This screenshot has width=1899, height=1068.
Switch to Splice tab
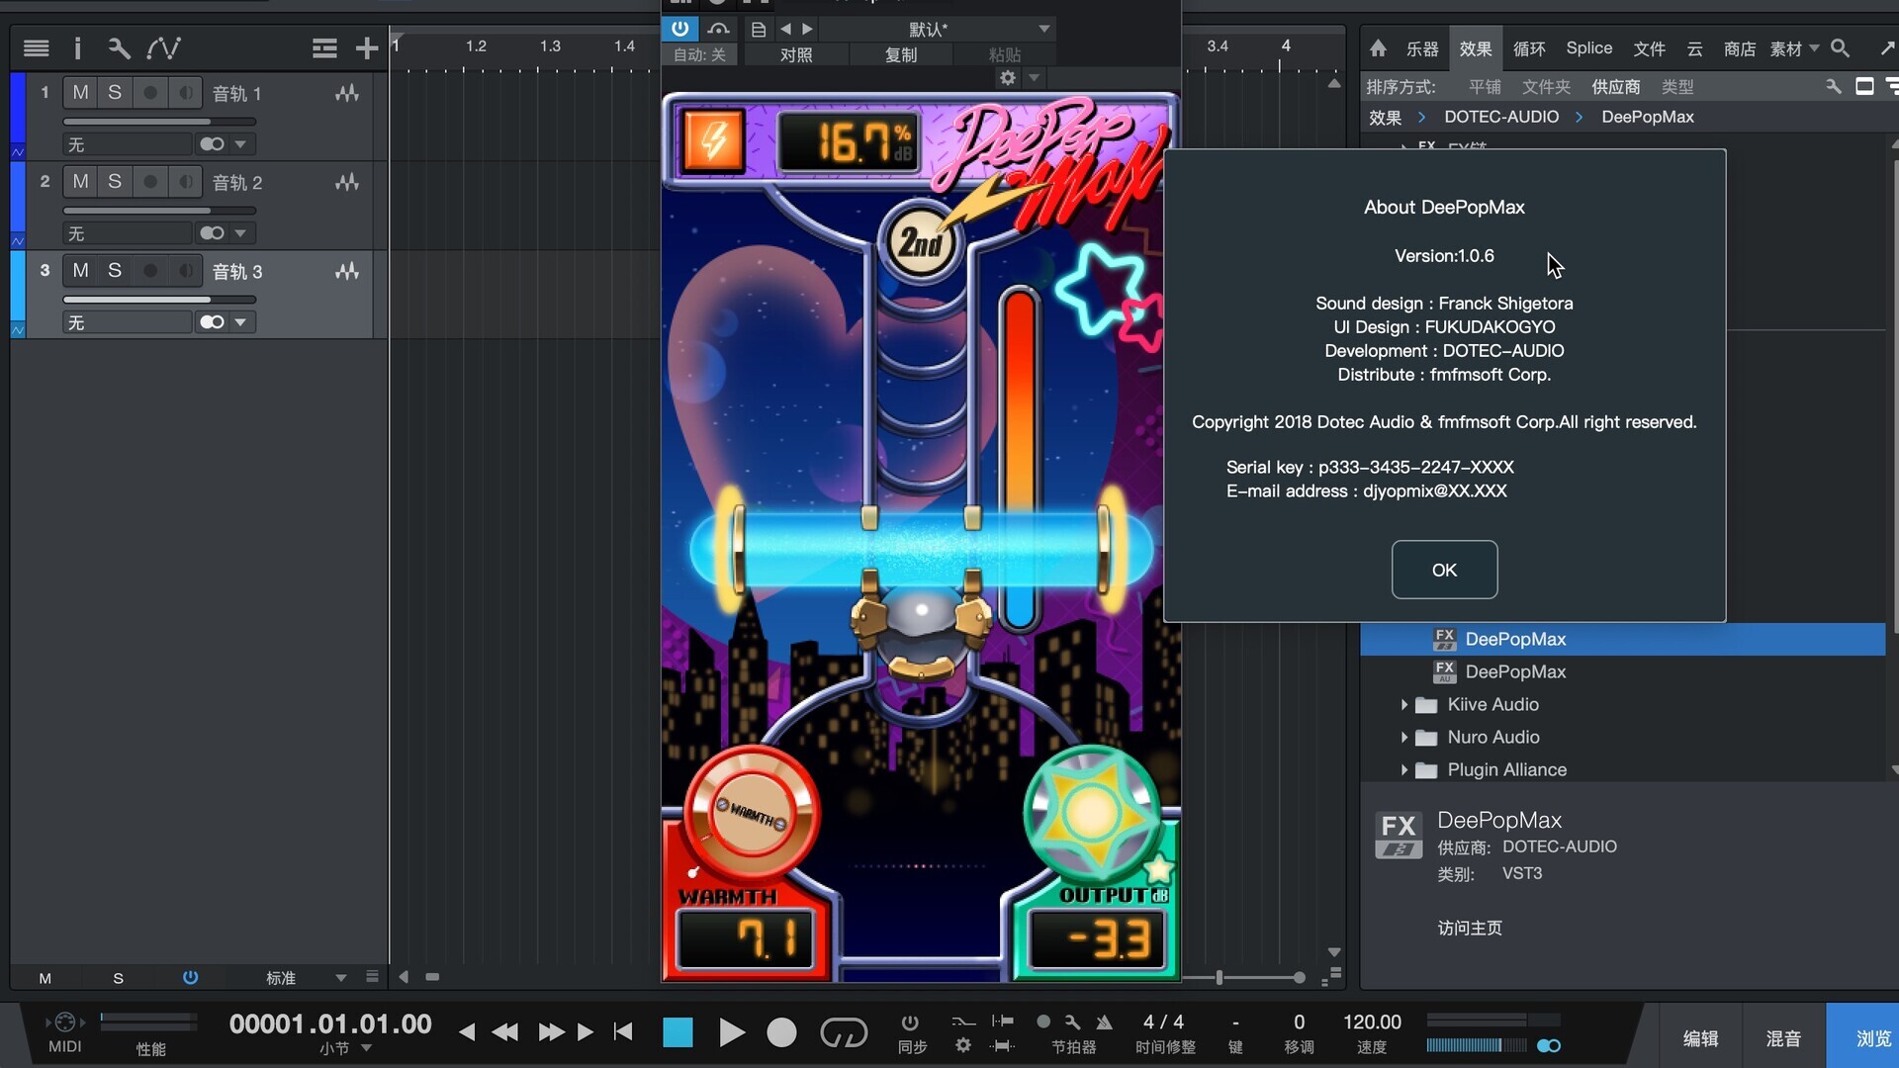click(x=1588, y=48)
